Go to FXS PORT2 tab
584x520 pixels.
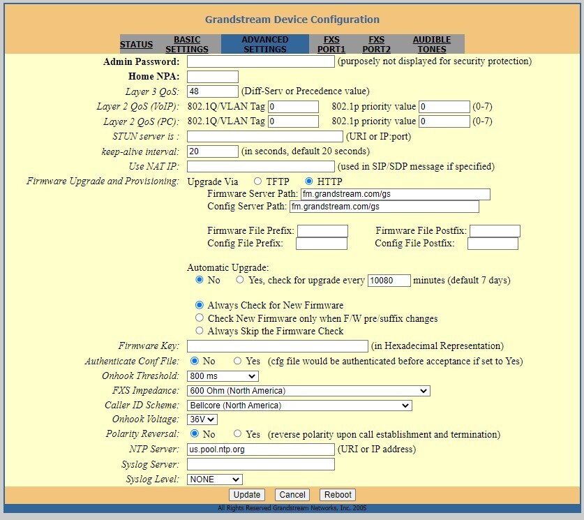click(376, 45)
